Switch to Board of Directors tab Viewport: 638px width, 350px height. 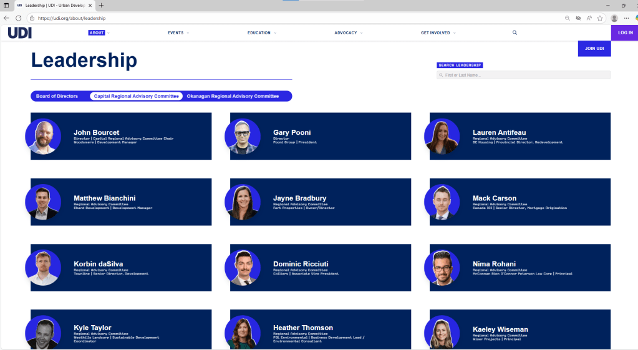point(57,96)
